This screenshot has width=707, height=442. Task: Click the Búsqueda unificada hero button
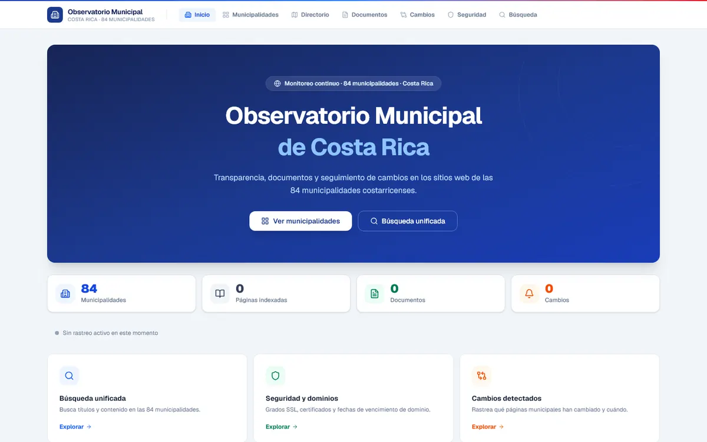(408, 221)
